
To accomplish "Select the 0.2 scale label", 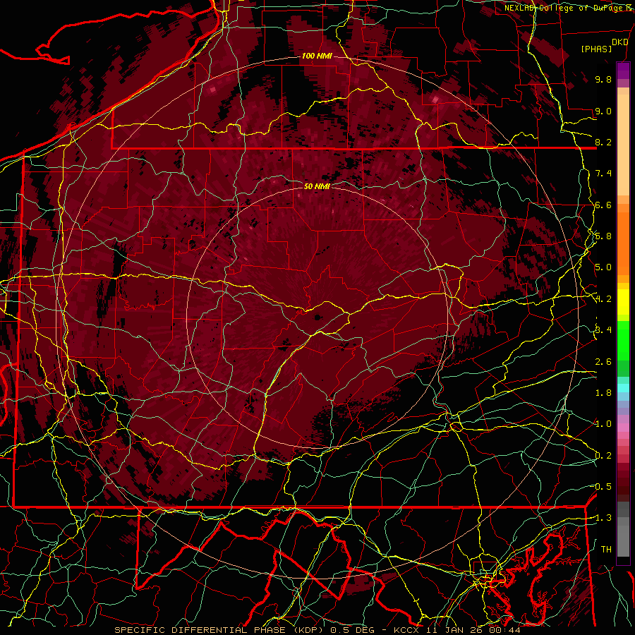I will tap(603, 456).
